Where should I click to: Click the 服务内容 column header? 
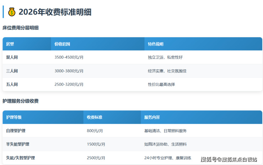152,117
